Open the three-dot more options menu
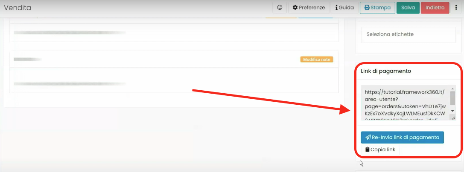Image resolution: width=464 pixels, height=172 pixels. [456, 8]
